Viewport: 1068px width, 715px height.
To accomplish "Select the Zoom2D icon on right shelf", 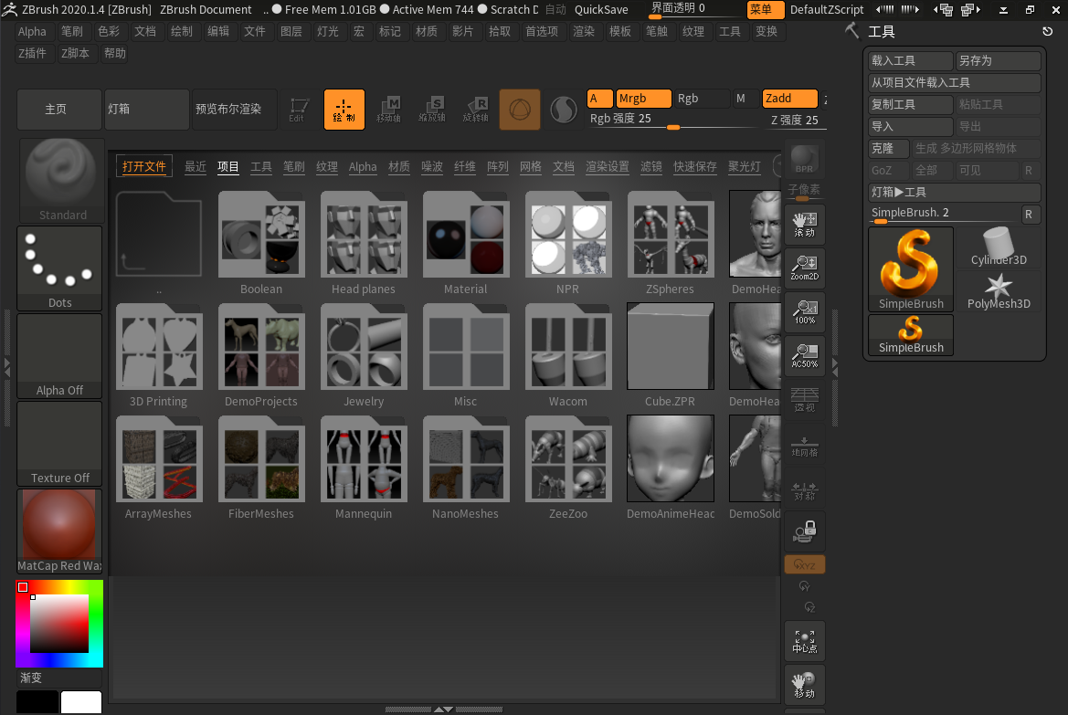I will point(804,268).
